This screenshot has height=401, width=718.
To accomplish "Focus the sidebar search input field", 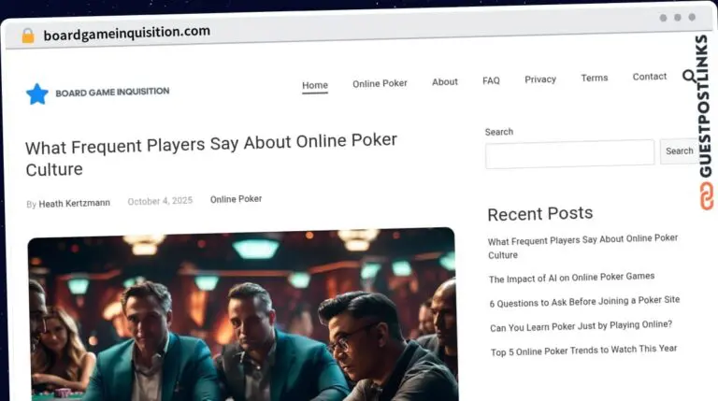I will pos(569,154).
